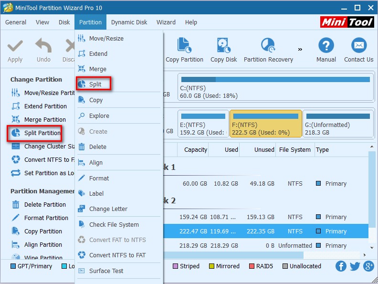Click the Surface Test icon in the menu

[82, 271]
